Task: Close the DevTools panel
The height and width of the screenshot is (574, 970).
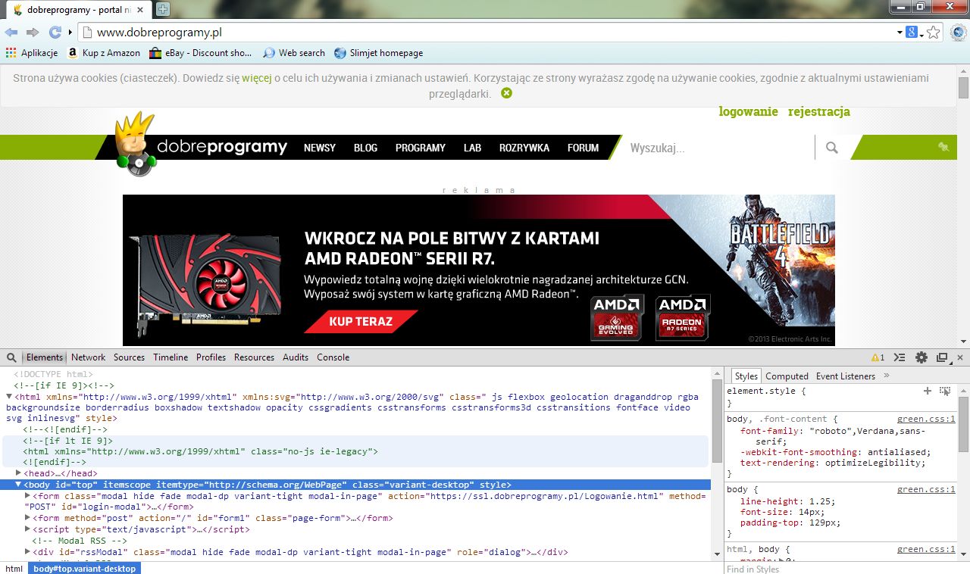Action: [960, 357]
